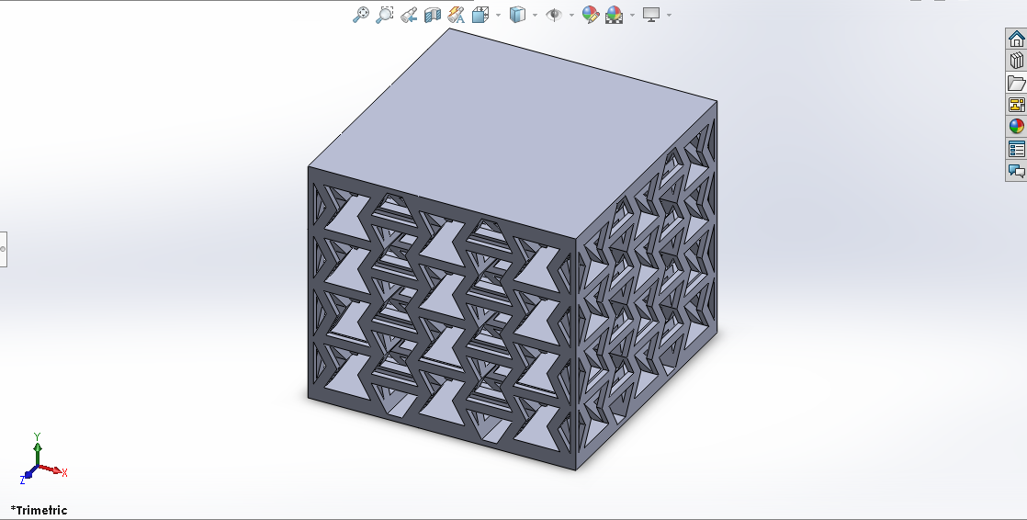The height and width of the screenshot is (520, 1027).
Task: Open the Appearances and Scenes tab
Action: pyautogui.click(x=1017, y=127)
